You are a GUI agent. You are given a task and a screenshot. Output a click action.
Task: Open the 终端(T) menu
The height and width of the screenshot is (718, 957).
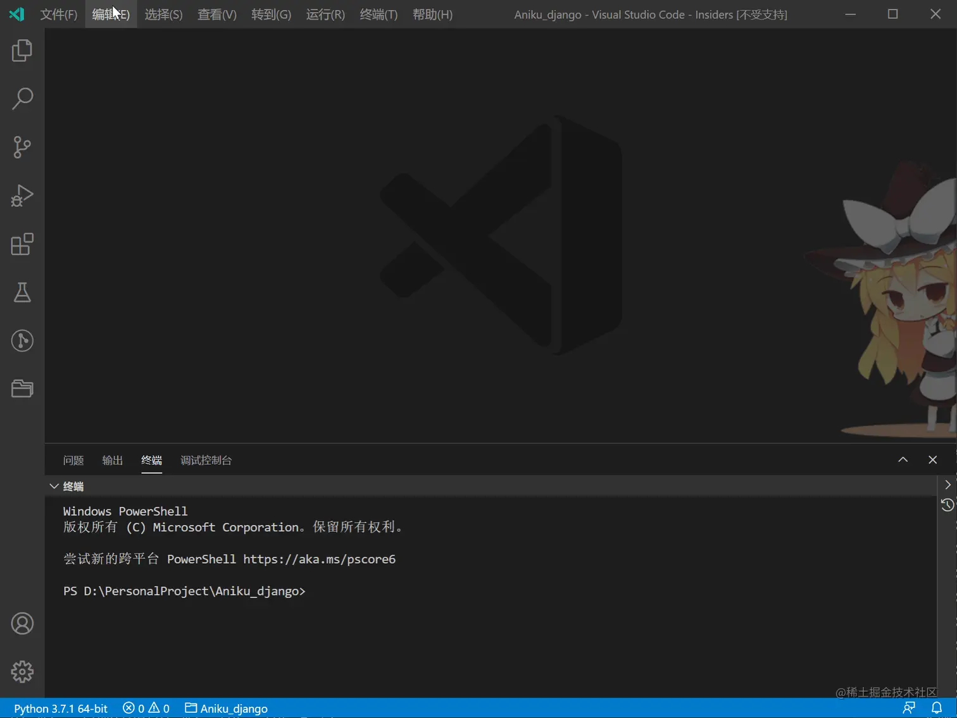coord(378,14)
